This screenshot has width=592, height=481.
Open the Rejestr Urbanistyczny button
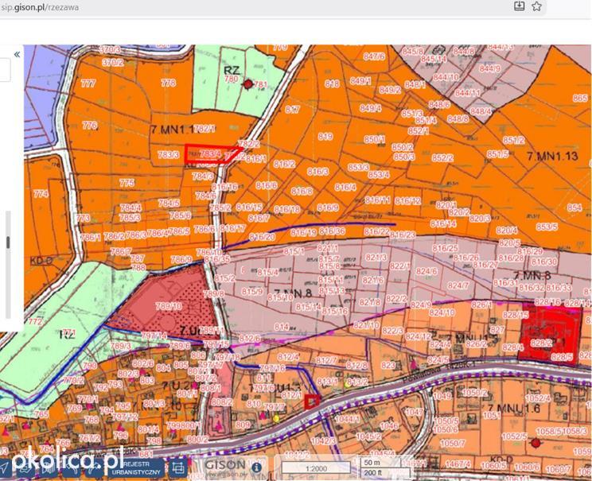pyautogui.click(x=137, y=468)
